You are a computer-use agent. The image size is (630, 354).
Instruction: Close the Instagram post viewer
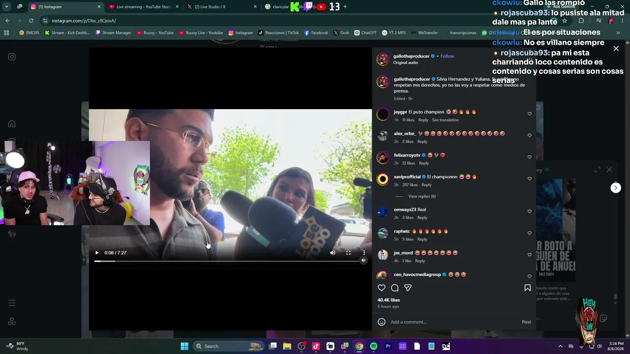(x=616, y=49)
